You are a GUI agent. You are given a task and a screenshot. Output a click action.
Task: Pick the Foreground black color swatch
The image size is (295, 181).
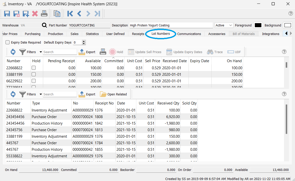[258, 25]
